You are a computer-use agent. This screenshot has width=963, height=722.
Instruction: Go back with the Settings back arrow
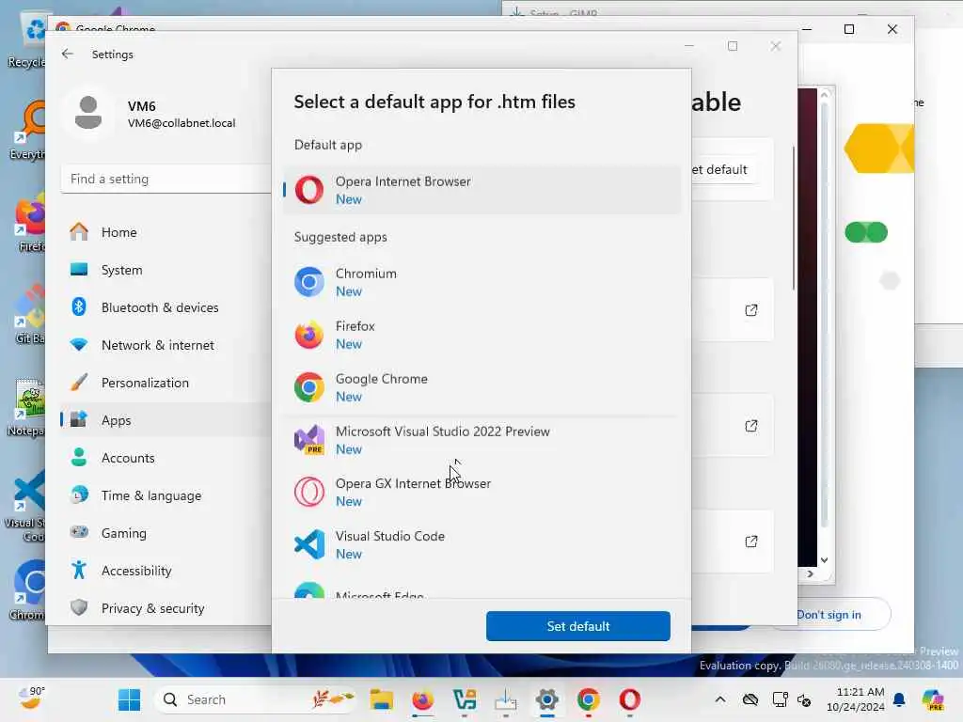pos(68,54)
